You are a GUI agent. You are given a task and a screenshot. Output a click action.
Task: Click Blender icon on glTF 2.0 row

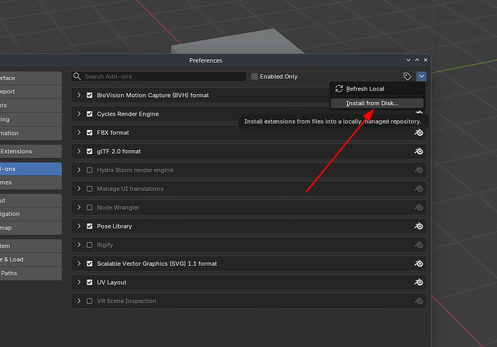click(x=418, y=152)
